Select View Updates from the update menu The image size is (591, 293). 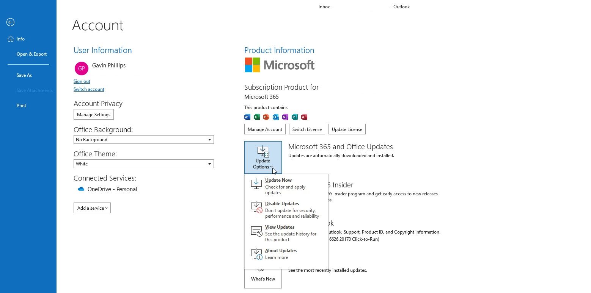(x=280, y=227)
